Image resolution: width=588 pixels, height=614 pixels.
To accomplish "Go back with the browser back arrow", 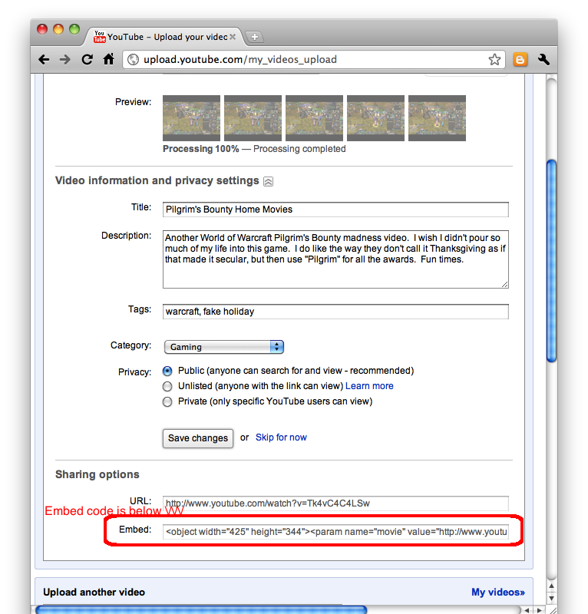I will 44,60.
